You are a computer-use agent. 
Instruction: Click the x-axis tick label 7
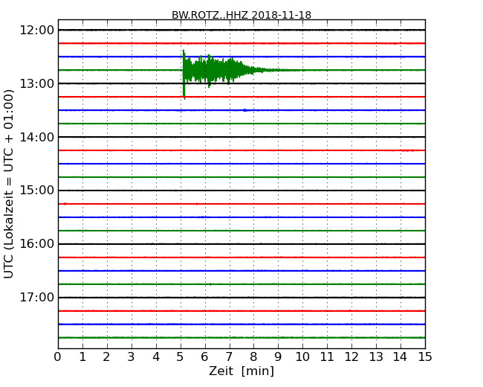click(229, 357)
